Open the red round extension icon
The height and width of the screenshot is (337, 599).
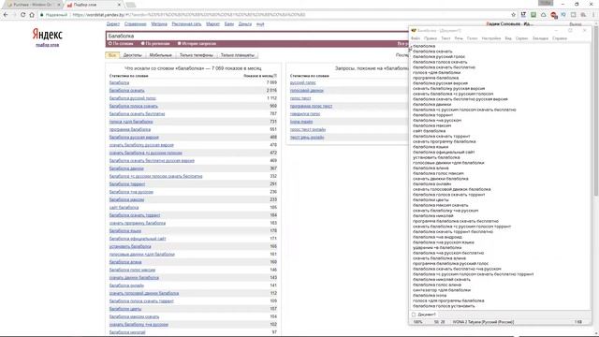pyautogui.click(x=553, y=15)
